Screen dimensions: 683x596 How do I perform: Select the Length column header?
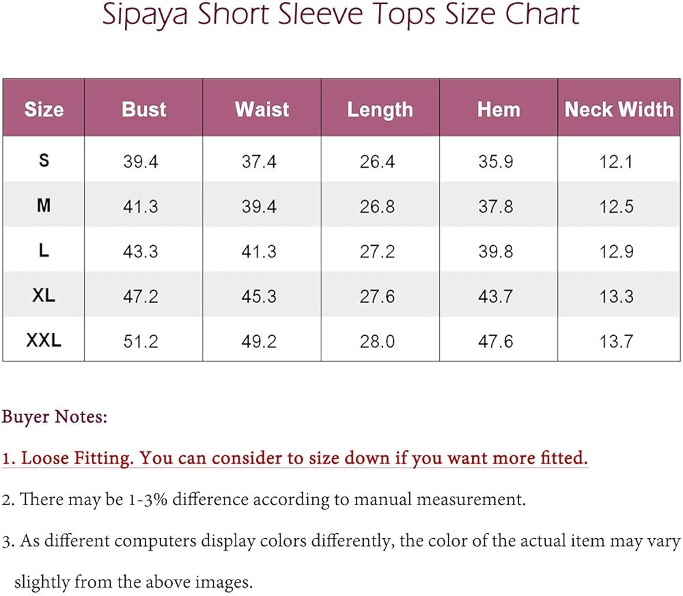[x=380, y=110]
